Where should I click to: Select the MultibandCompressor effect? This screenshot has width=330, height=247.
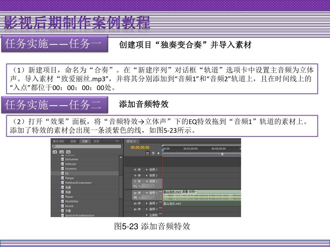[x=78, y=183]
